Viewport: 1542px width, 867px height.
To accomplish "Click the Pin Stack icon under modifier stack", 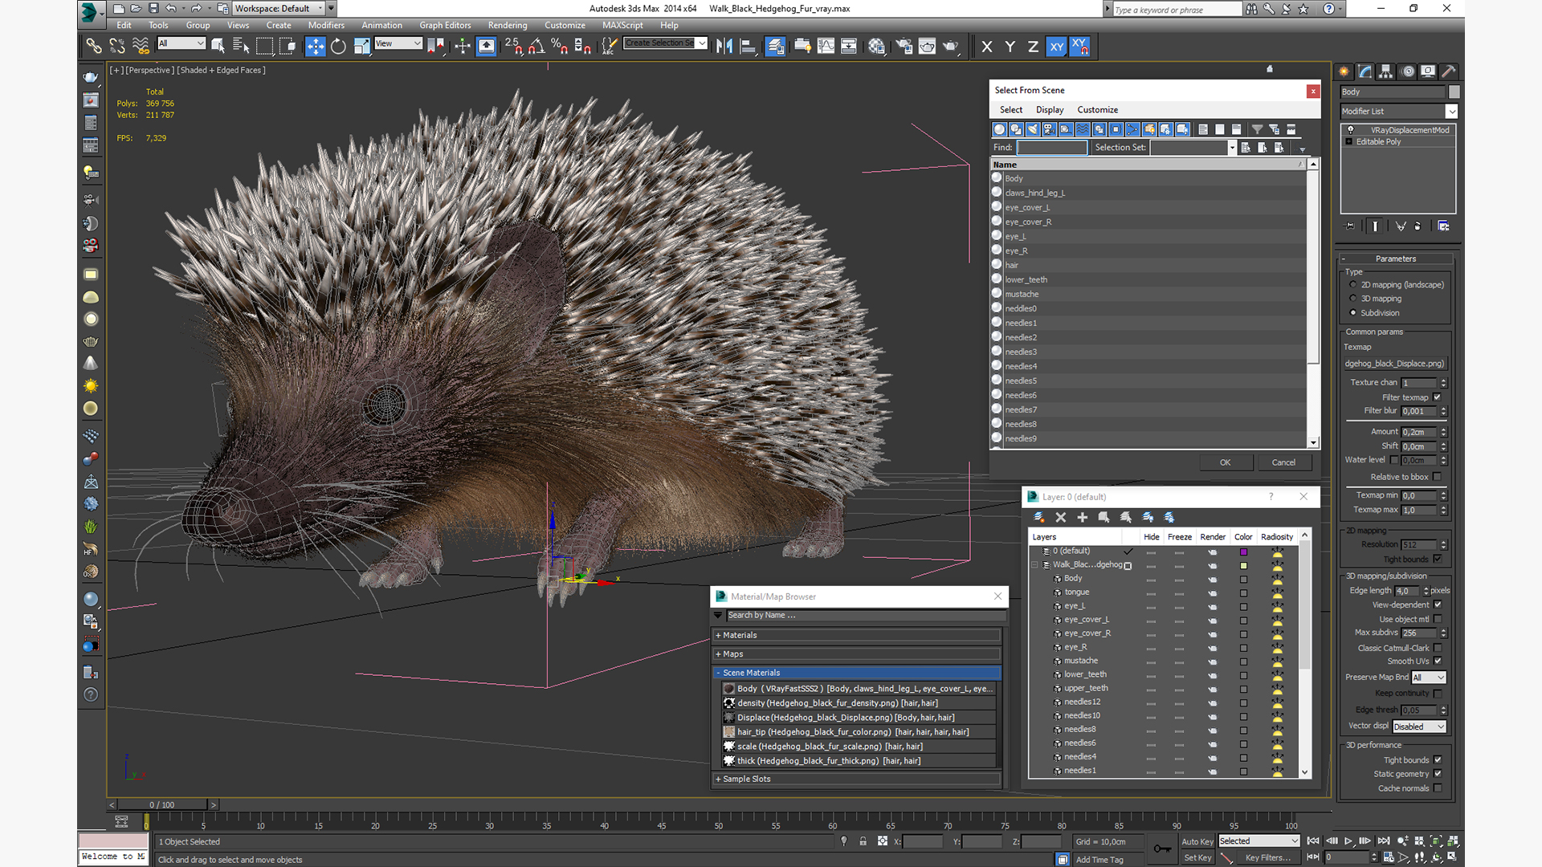I will pos(1349,226).
